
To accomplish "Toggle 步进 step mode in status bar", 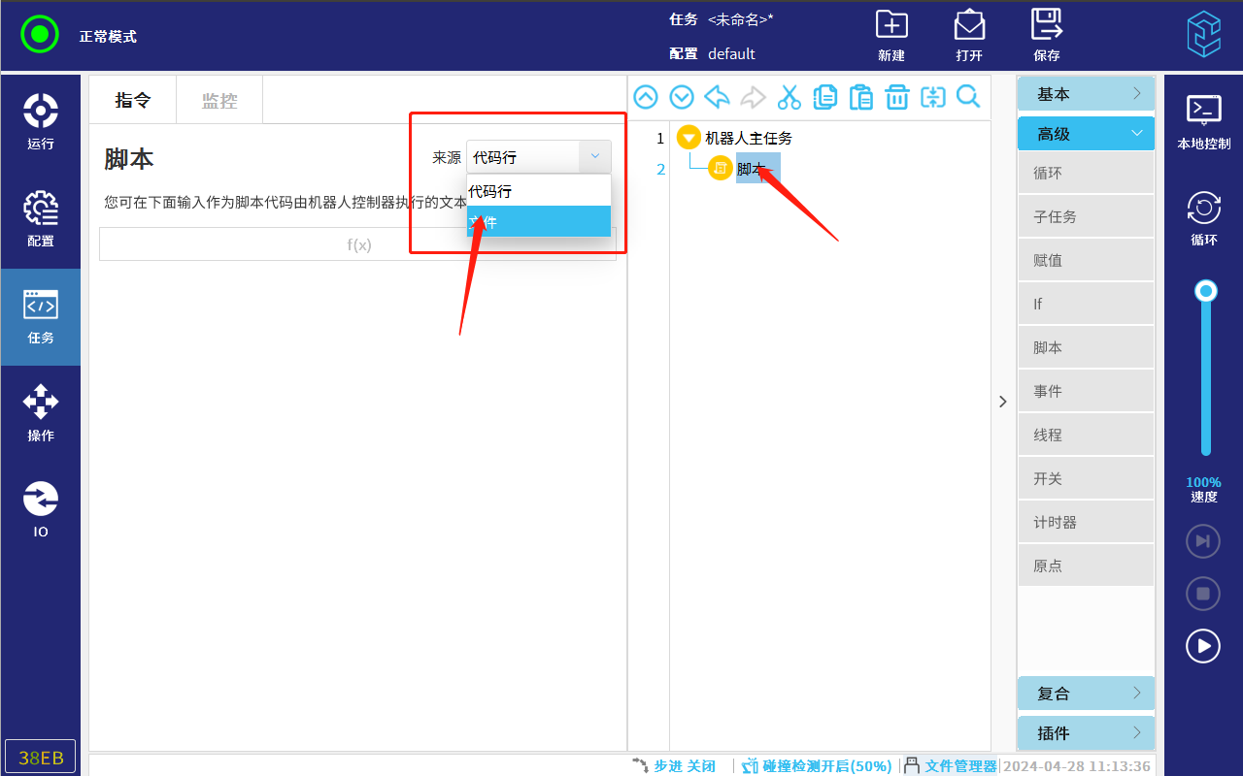I will (674, 765).
